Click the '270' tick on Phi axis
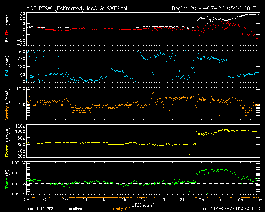Image resolution: width=265 pixels, height=212 pixels. click(22, 58)
